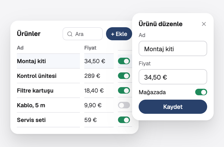Select the Montaj kiti row name
The width and height of the screenshot is (224, 147).
point(31,61)
